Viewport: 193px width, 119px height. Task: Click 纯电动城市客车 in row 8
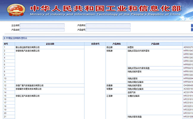(x=135, y=71)
